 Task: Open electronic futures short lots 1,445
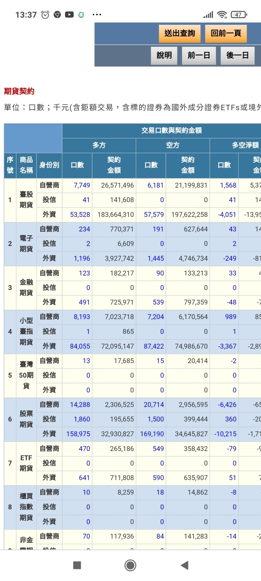click(x=156, y=259)
